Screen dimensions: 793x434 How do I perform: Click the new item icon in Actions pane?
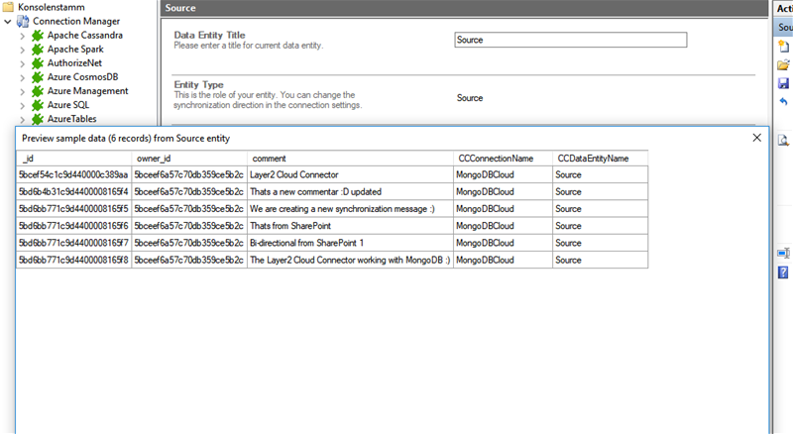pos(783,47)
